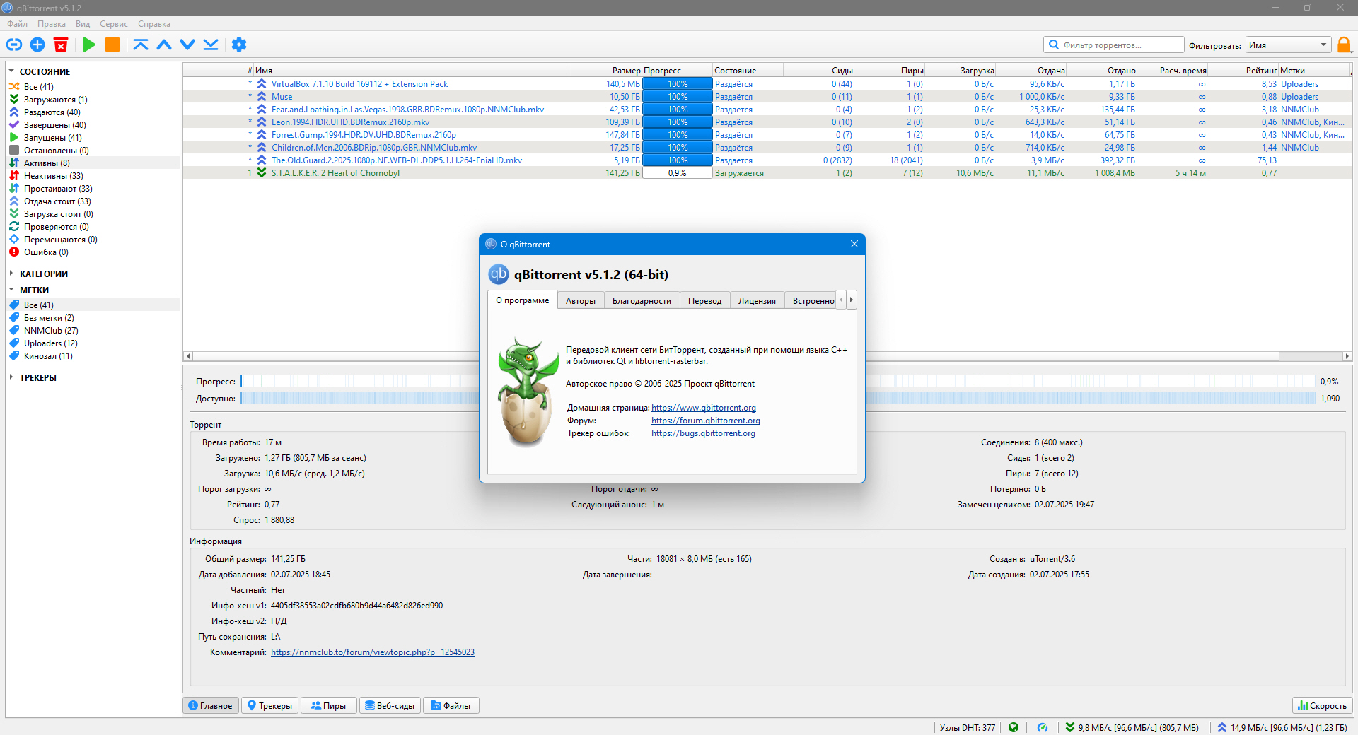
Task: Click the orange lock interface icon
Action: 1344,45
